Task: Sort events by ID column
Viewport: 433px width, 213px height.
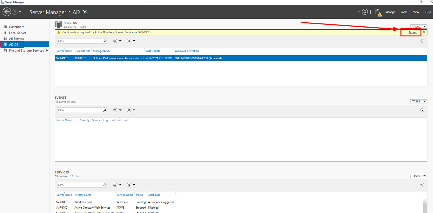Action: pyautogui.click(x=76, y=120)
